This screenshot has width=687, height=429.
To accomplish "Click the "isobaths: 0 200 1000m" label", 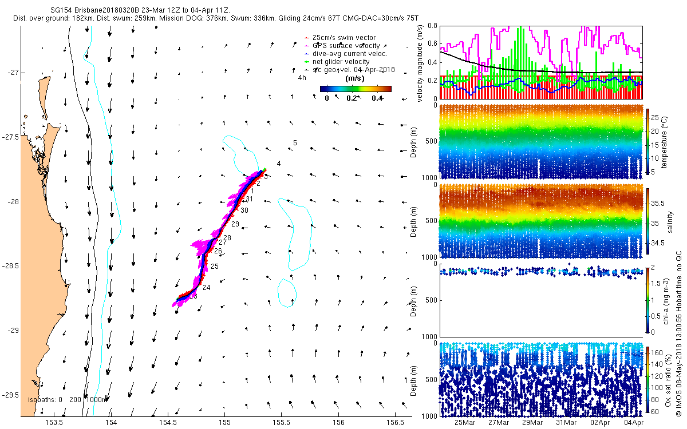I will point(68,400).
